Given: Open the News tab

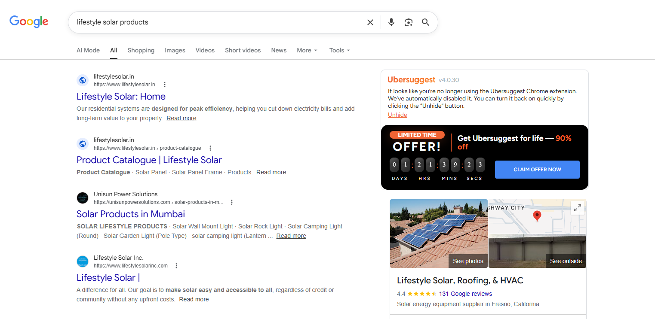Looking at the screenshot, I should (279, 50).
